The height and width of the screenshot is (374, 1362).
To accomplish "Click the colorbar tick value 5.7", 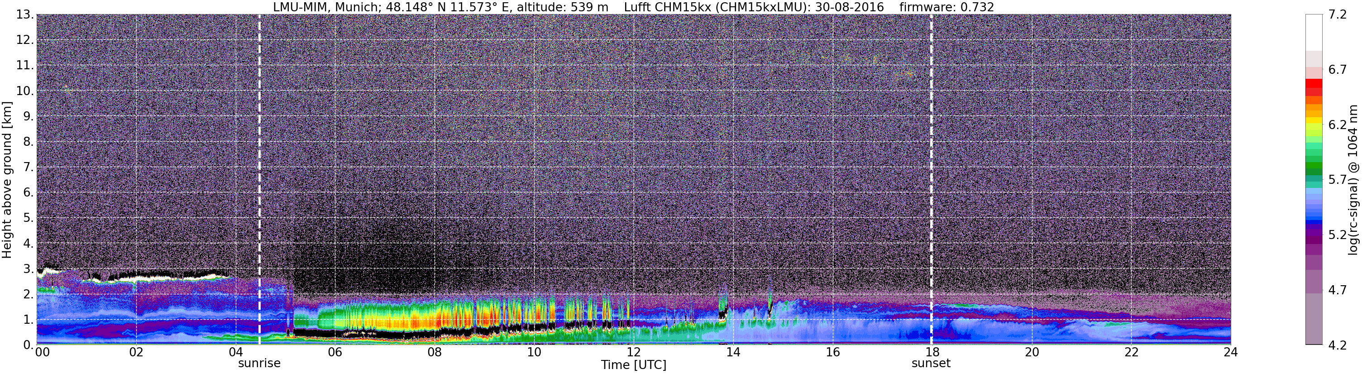I will [1338, 180].
